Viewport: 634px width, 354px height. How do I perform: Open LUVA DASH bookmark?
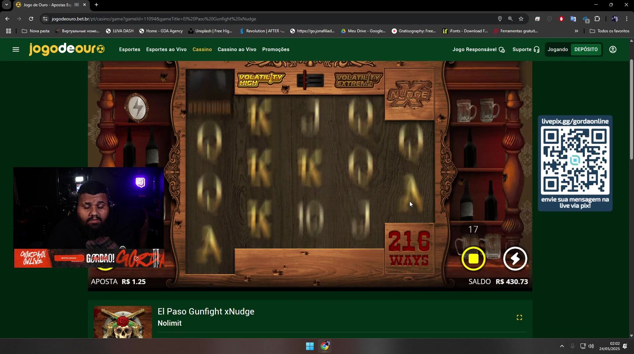pos(120,31)
